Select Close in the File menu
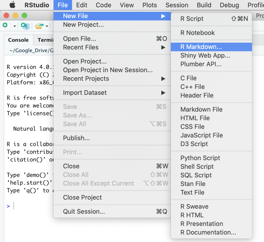The image size is (264, 242). [112, 166]
